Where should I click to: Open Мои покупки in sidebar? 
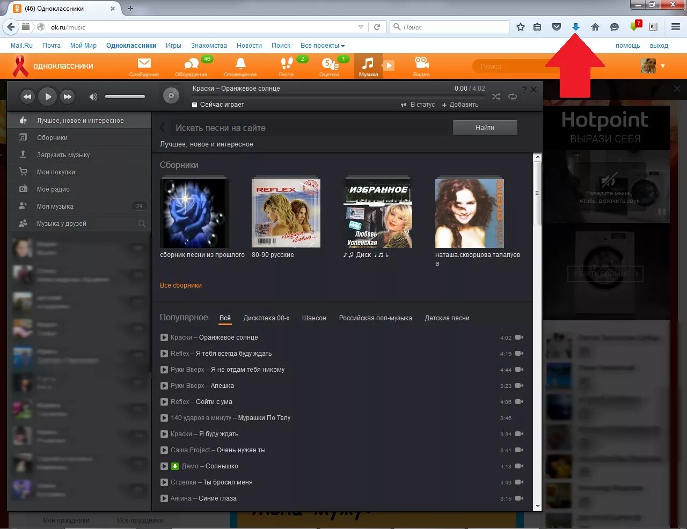[x=79, y=172]
